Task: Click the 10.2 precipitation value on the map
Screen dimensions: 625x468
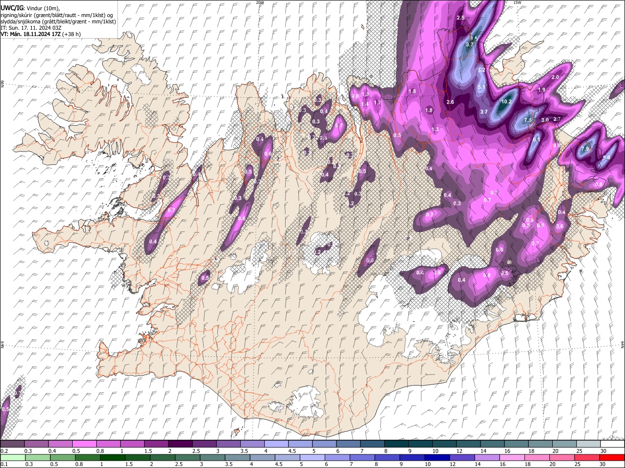Action: click(506, 101)
